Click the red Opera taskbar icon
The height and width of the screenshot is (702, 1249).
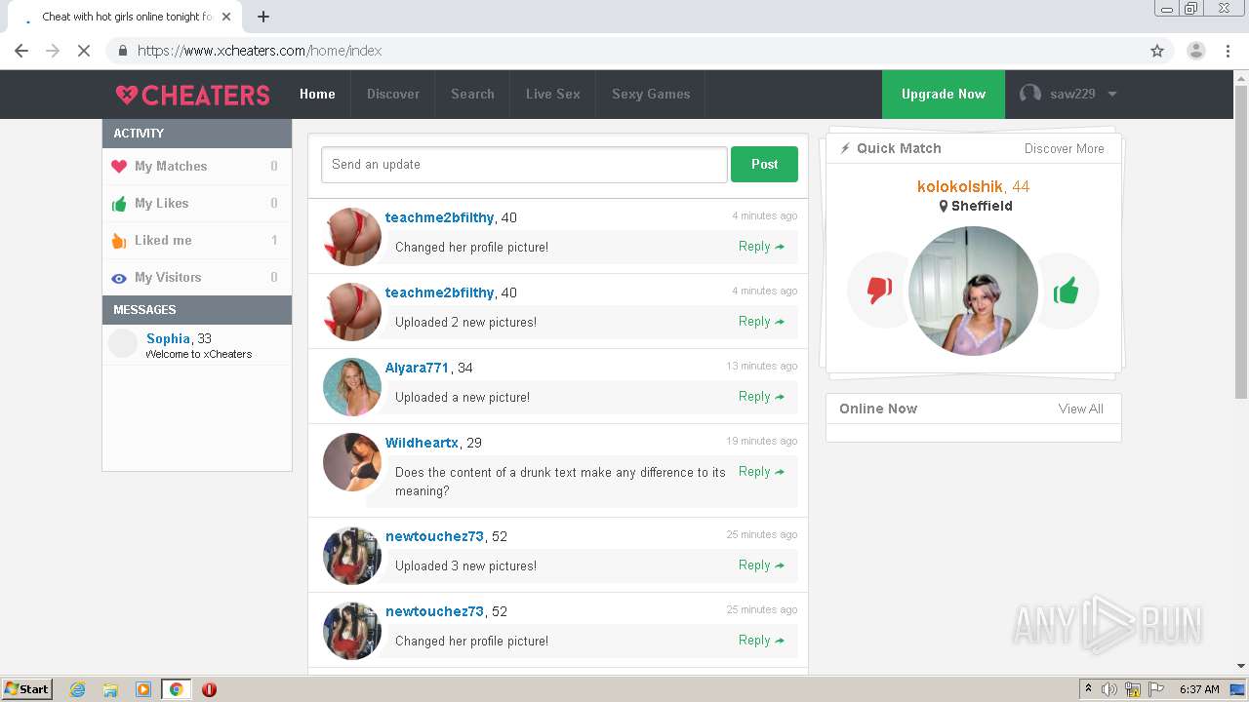coord(209,689)
